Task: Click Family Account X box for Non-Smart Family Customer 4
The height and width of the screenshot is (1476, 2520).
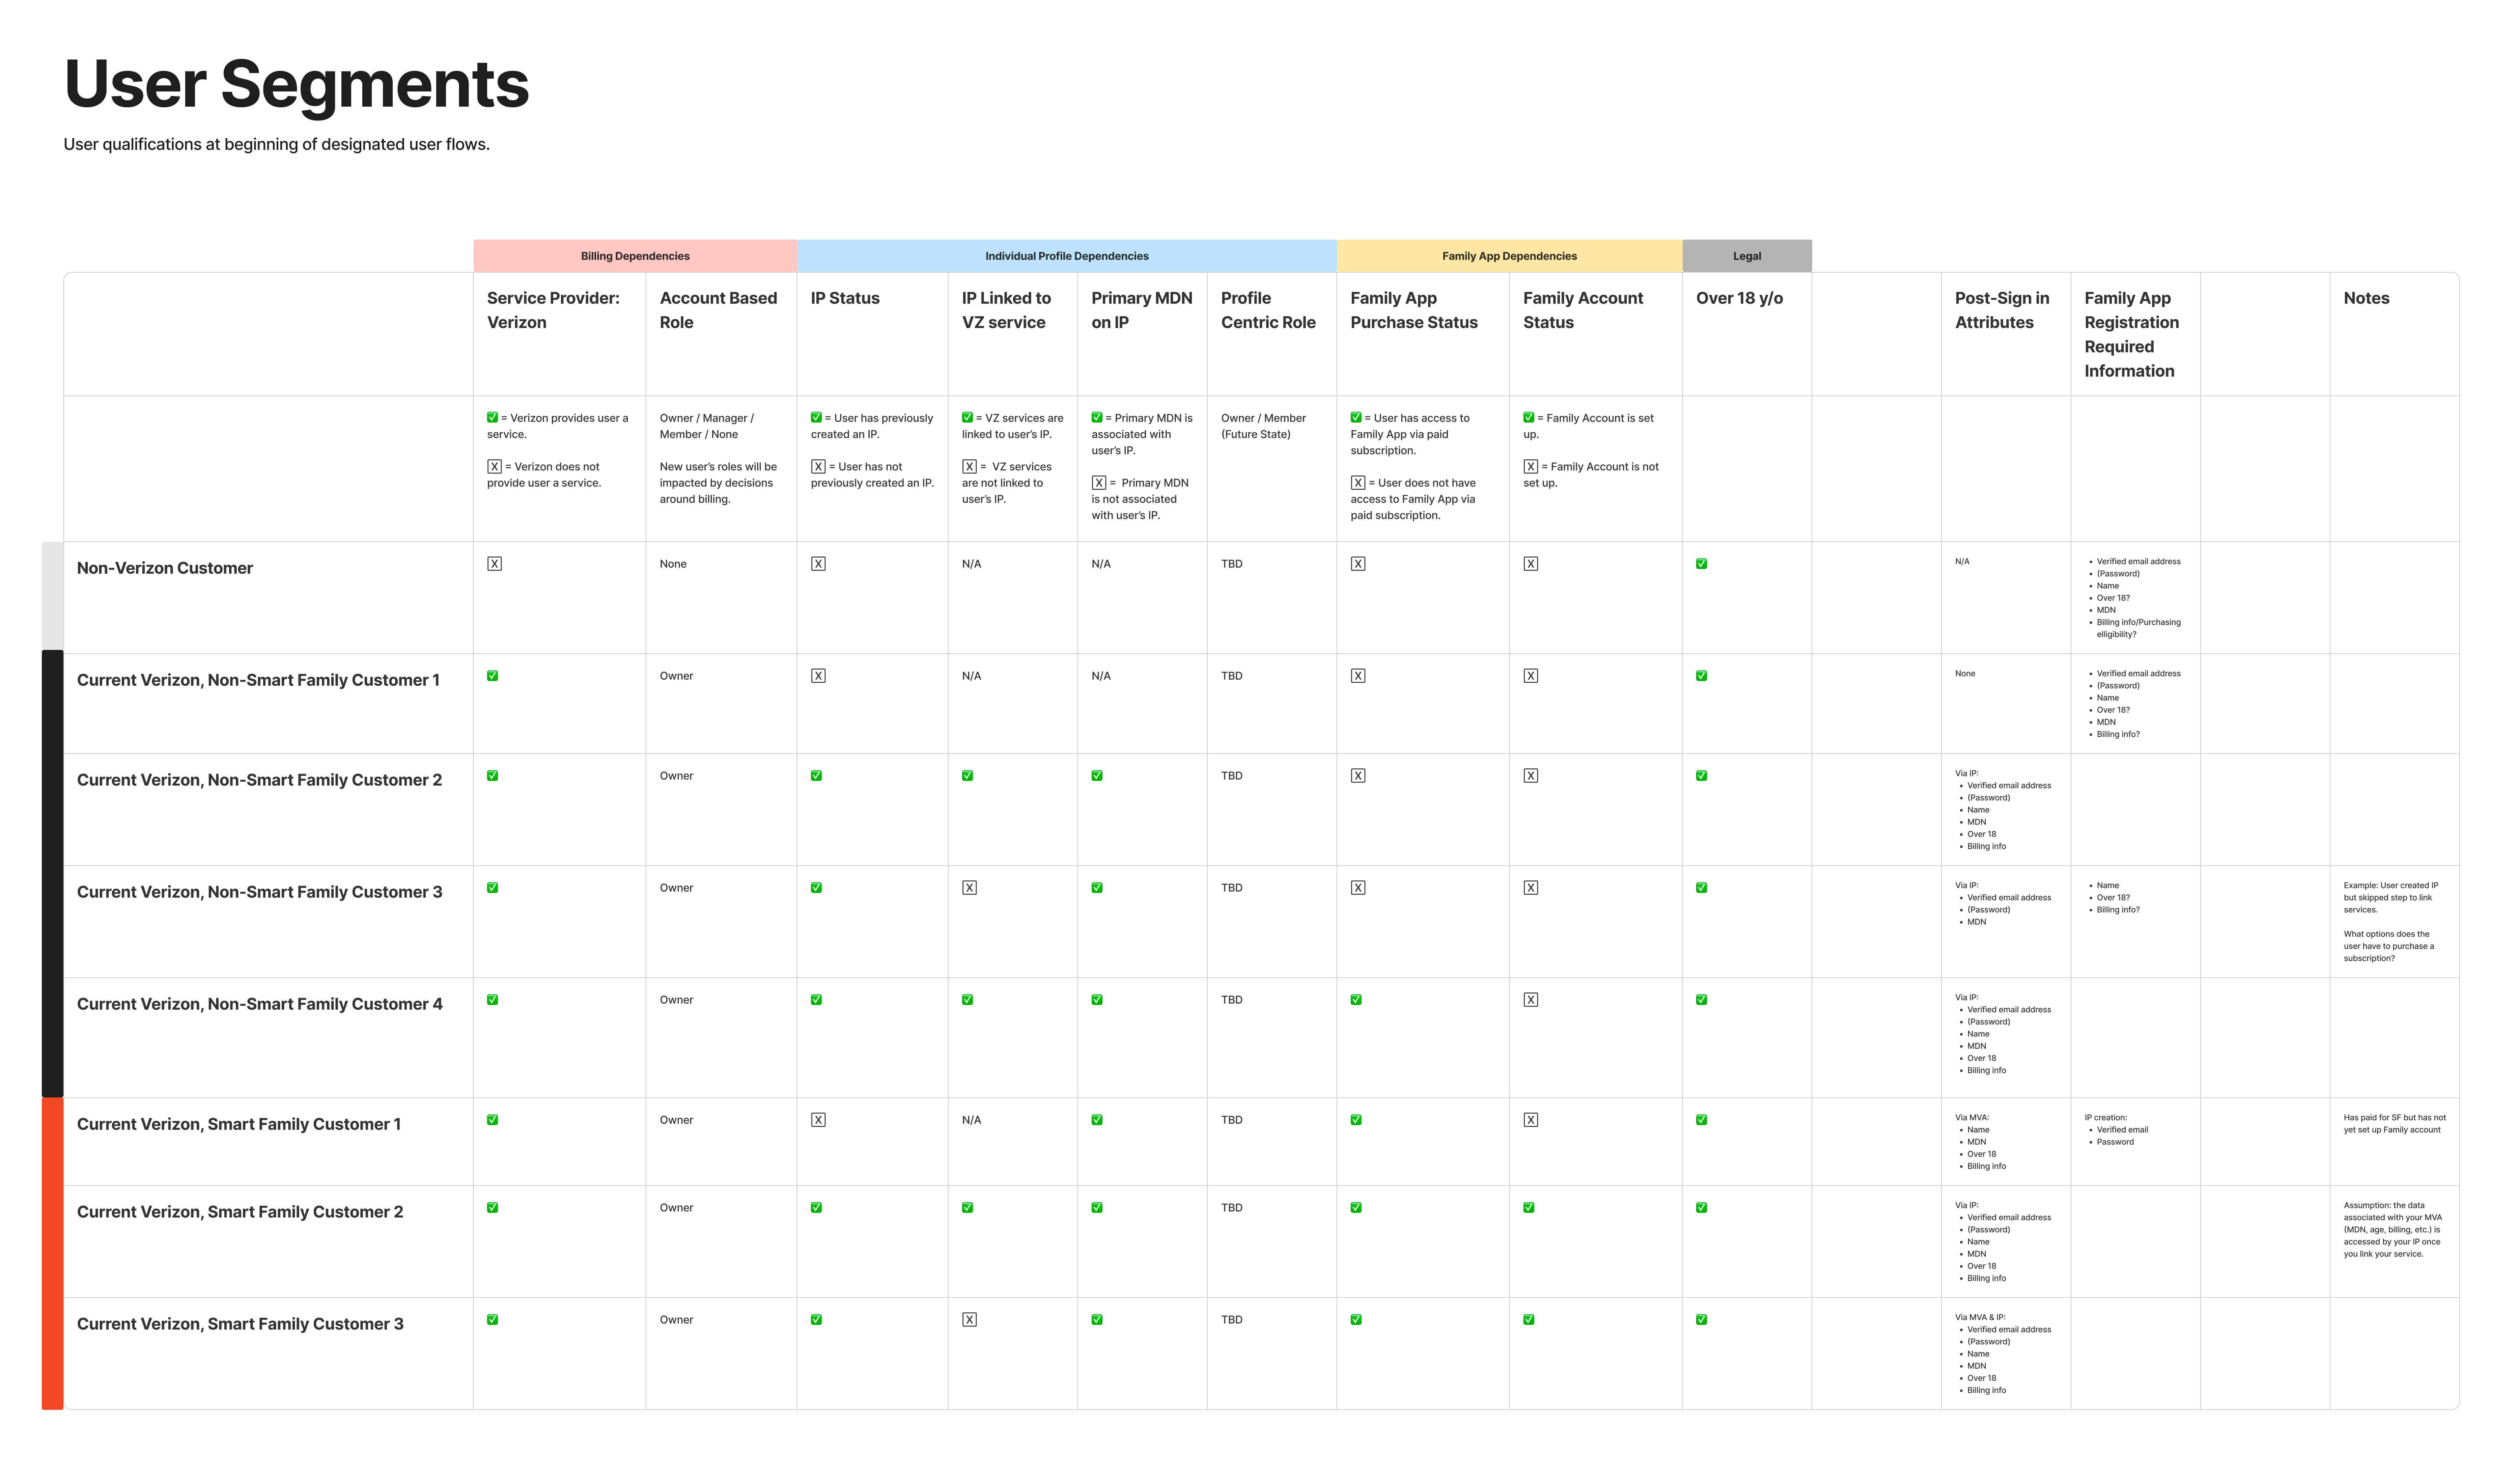Action: click(1531, 1000)
